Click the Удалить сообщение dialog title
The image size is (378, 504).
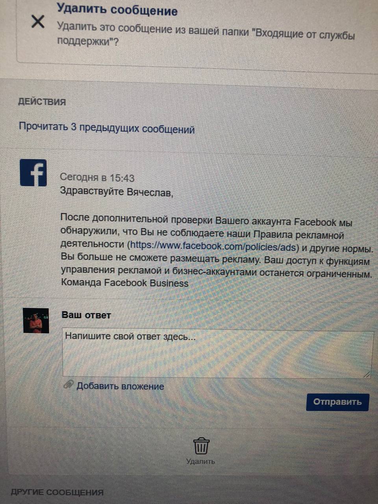point(117,9)
